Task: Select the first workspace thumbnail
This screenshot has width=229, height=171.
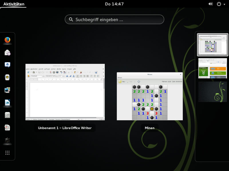Action: tap(212, 45)
